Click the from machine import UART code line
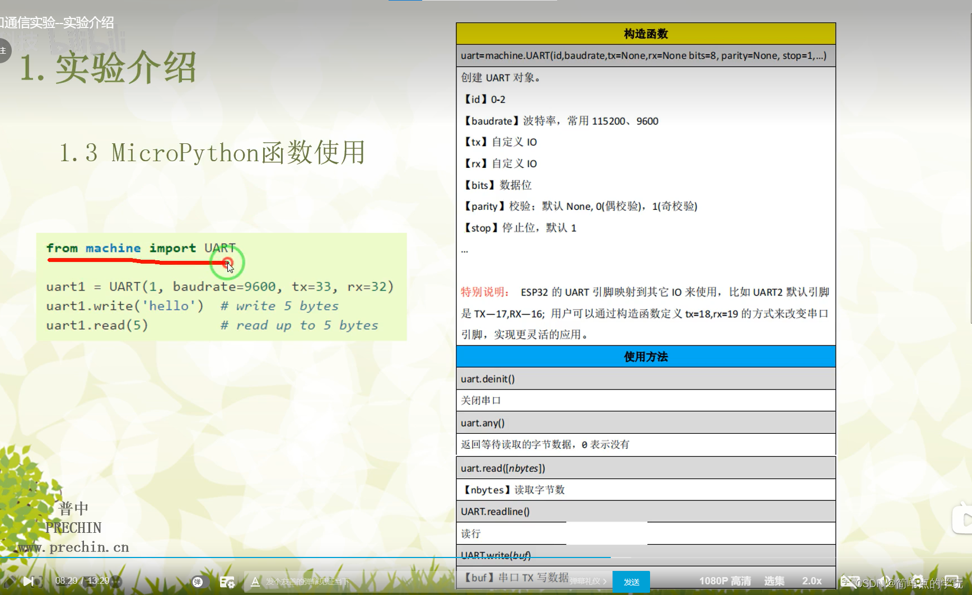The height and width of the screenshot is (595, 972). (141, 248)
